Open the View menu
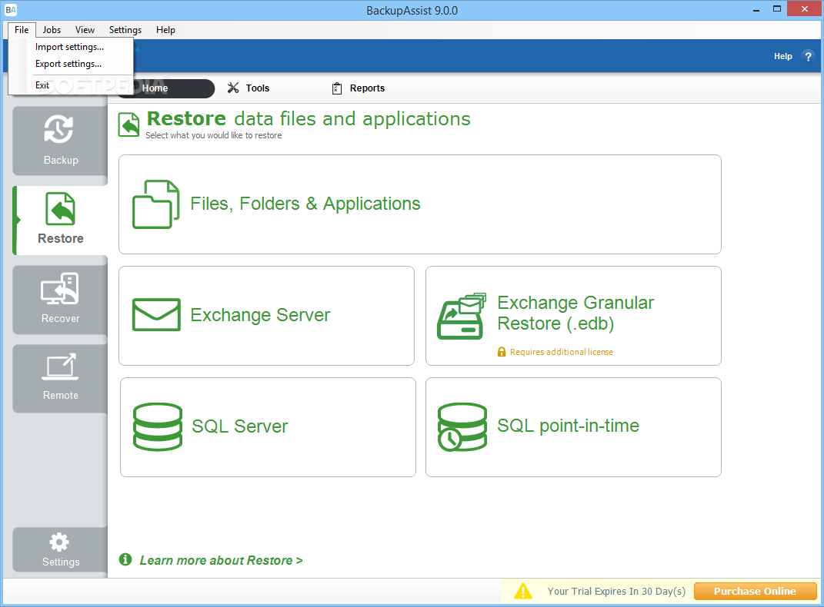Viewport: 824px width, 607px height. click(85, 30)
